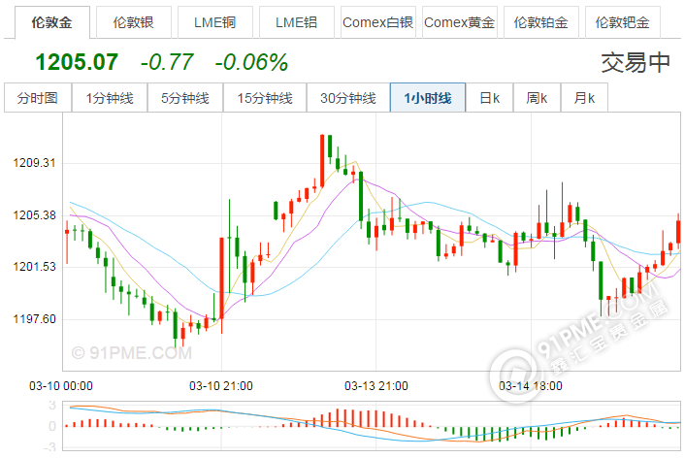Screen dimensions: 685x458
Task: Choose the 15分钟线 timeframe
Action: click(265, 98)
